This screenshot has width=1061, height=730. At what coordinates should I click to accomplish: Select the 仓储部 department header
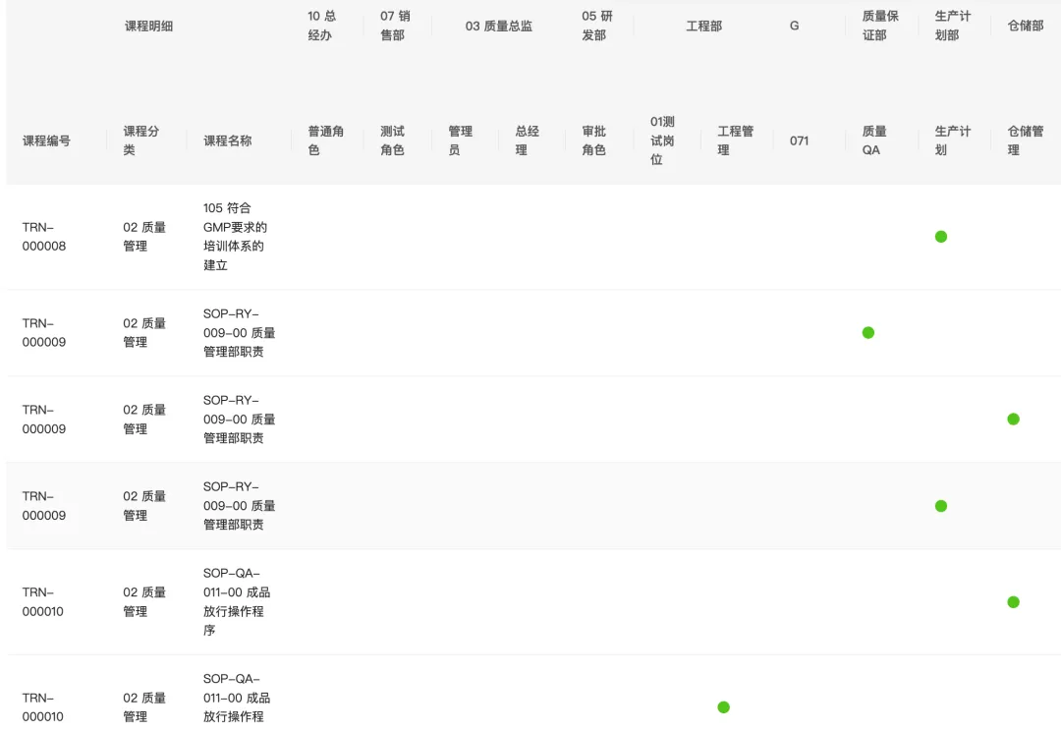pyautogui.click(x=1025, y=26)
